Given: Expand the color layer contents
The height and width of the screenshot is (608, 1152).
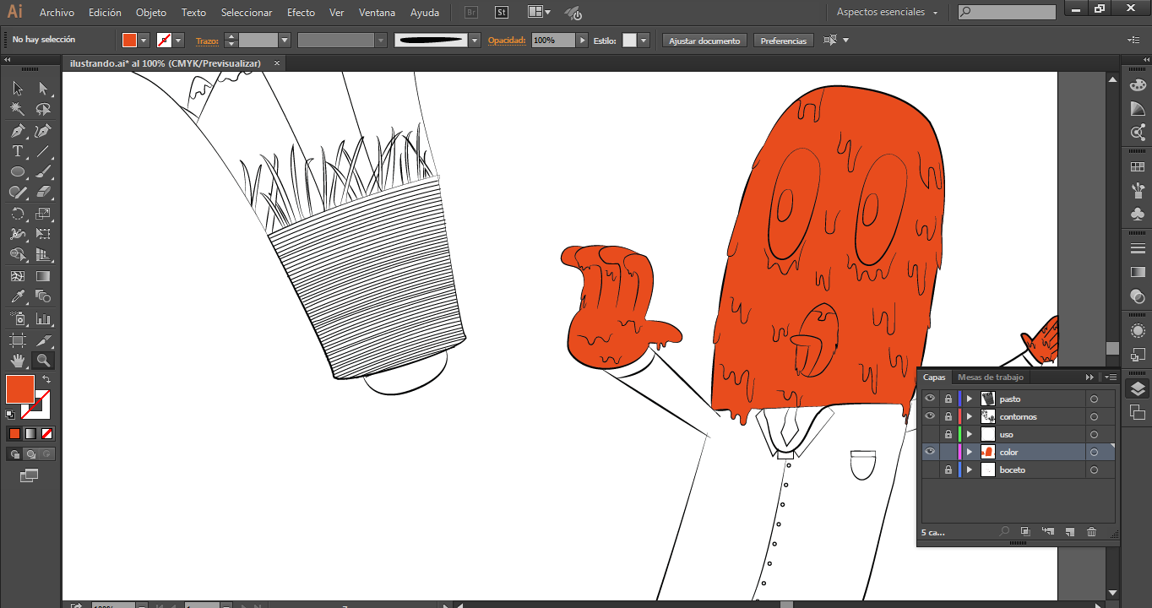Looking at the screenshot, I should [970, 453].
